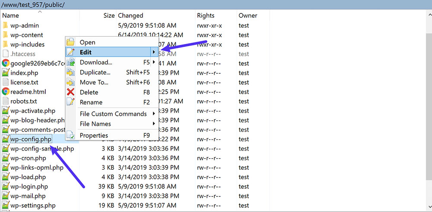Image resolution: width=432 pixels, height=212 pixels.
Task: Sort files by the Changed column header
Action: [130, 16]
